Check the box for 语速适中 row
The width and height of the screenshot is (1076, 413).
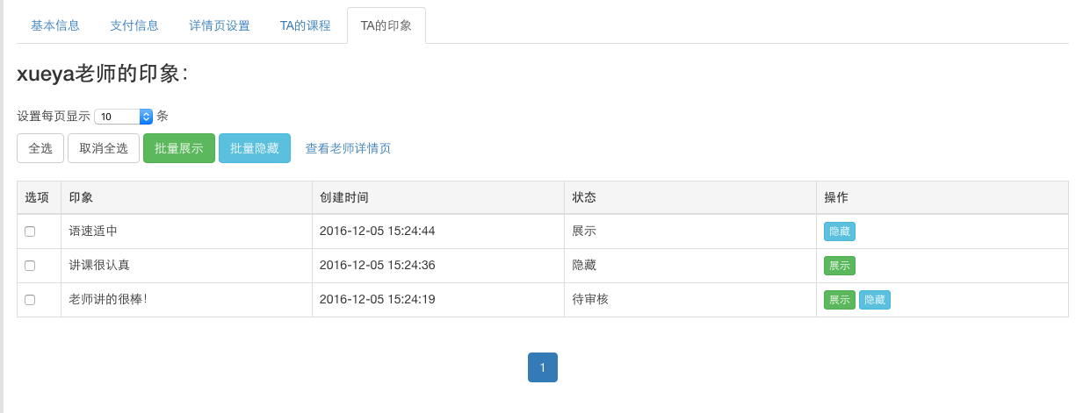pyautogui.click(x=30, y=231)
